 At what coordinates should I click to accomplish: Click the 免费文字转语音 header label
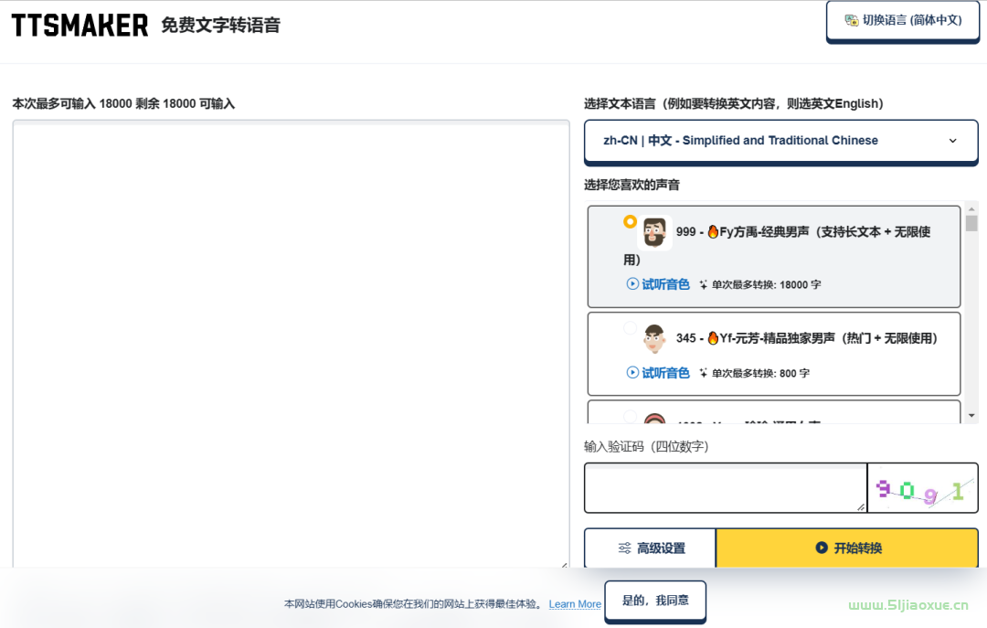click(x=219, y=26)
